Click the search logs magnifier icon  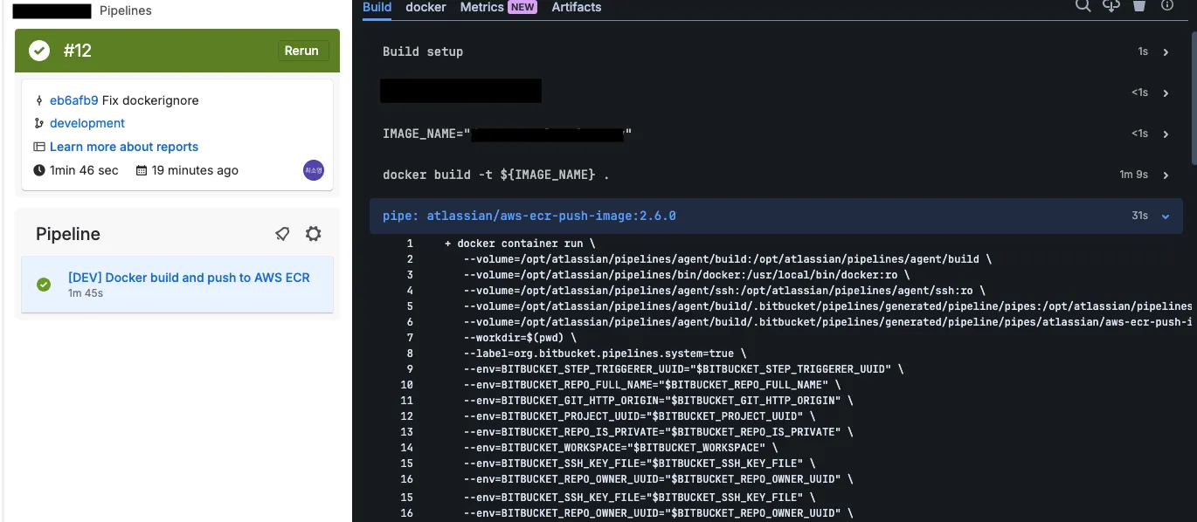coord(1083,5)
